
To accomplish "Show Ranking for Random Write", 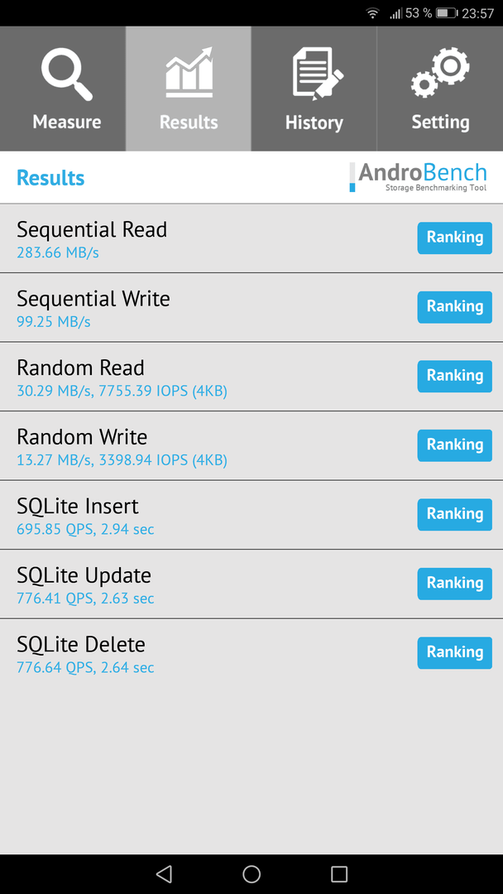I will click(454, 445).
